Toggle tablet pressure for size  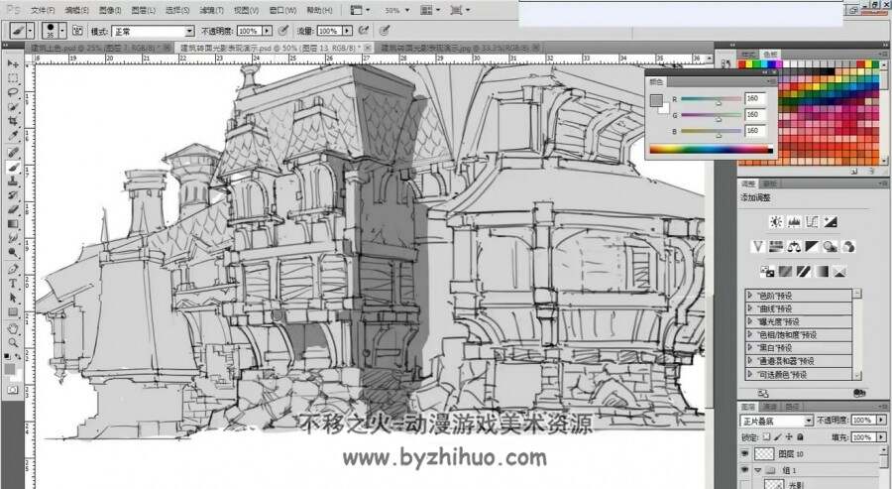coord(385,31)
